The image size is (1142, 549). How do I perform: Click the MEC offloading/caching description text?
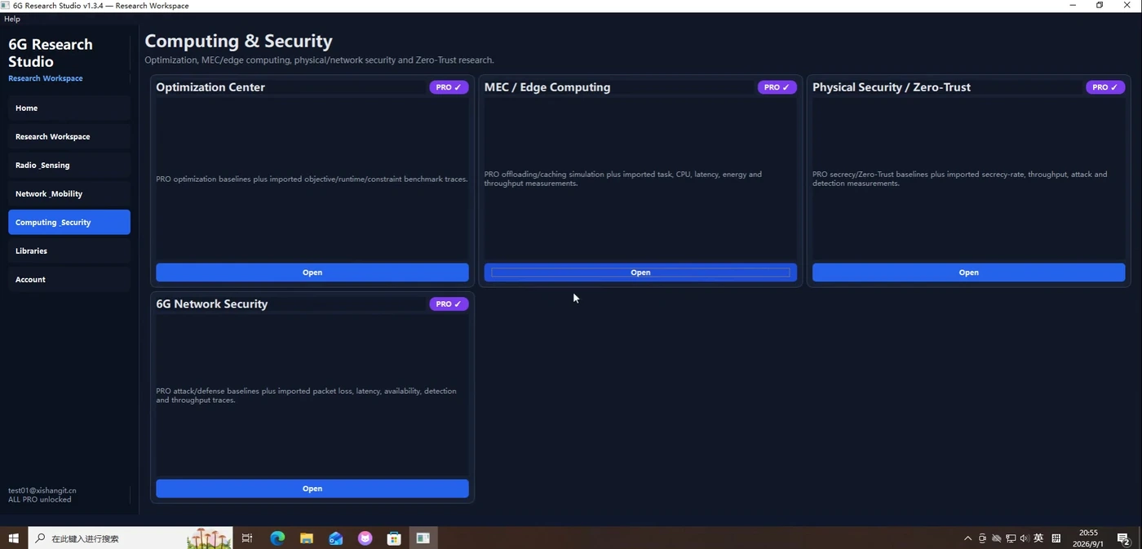pyautogui.click(x=623, y=179)
